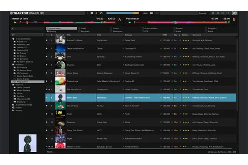248x165 pixels.
Task: Click the Audio Recordings icon in tree
Action: [x=14, y=105]
